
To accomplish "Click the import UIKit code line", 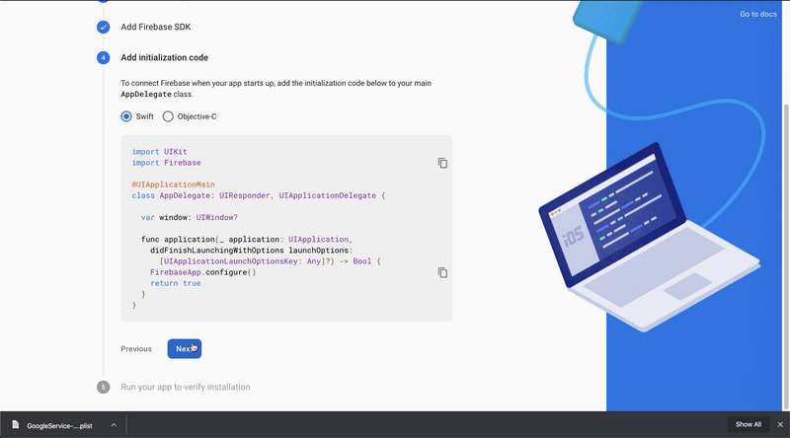I will [x=159, y=152].
